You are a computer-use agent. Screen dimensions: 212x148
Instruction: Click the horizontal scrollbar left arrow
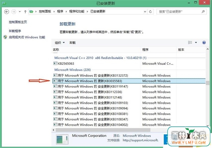coord(54,130)
